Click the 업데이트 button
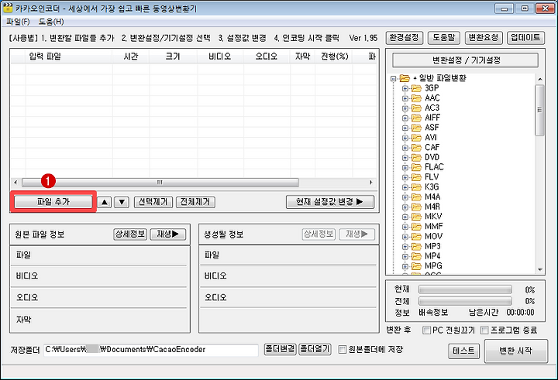The height and width of the screenshot is (380, 558). [x=525, y=38]
